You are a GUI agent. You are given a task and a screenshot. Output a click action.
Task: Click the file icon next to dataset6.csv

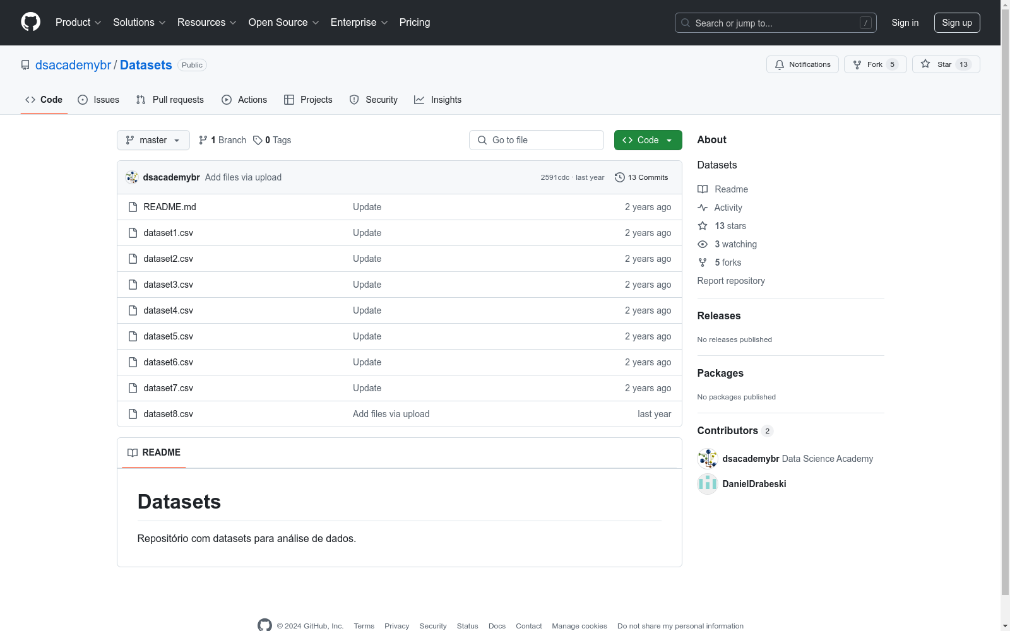[133, 362]
